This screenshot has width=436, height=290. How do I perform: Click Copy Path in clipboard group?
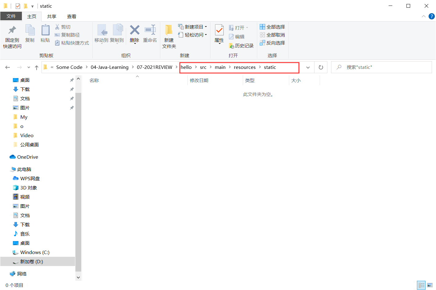67,35
